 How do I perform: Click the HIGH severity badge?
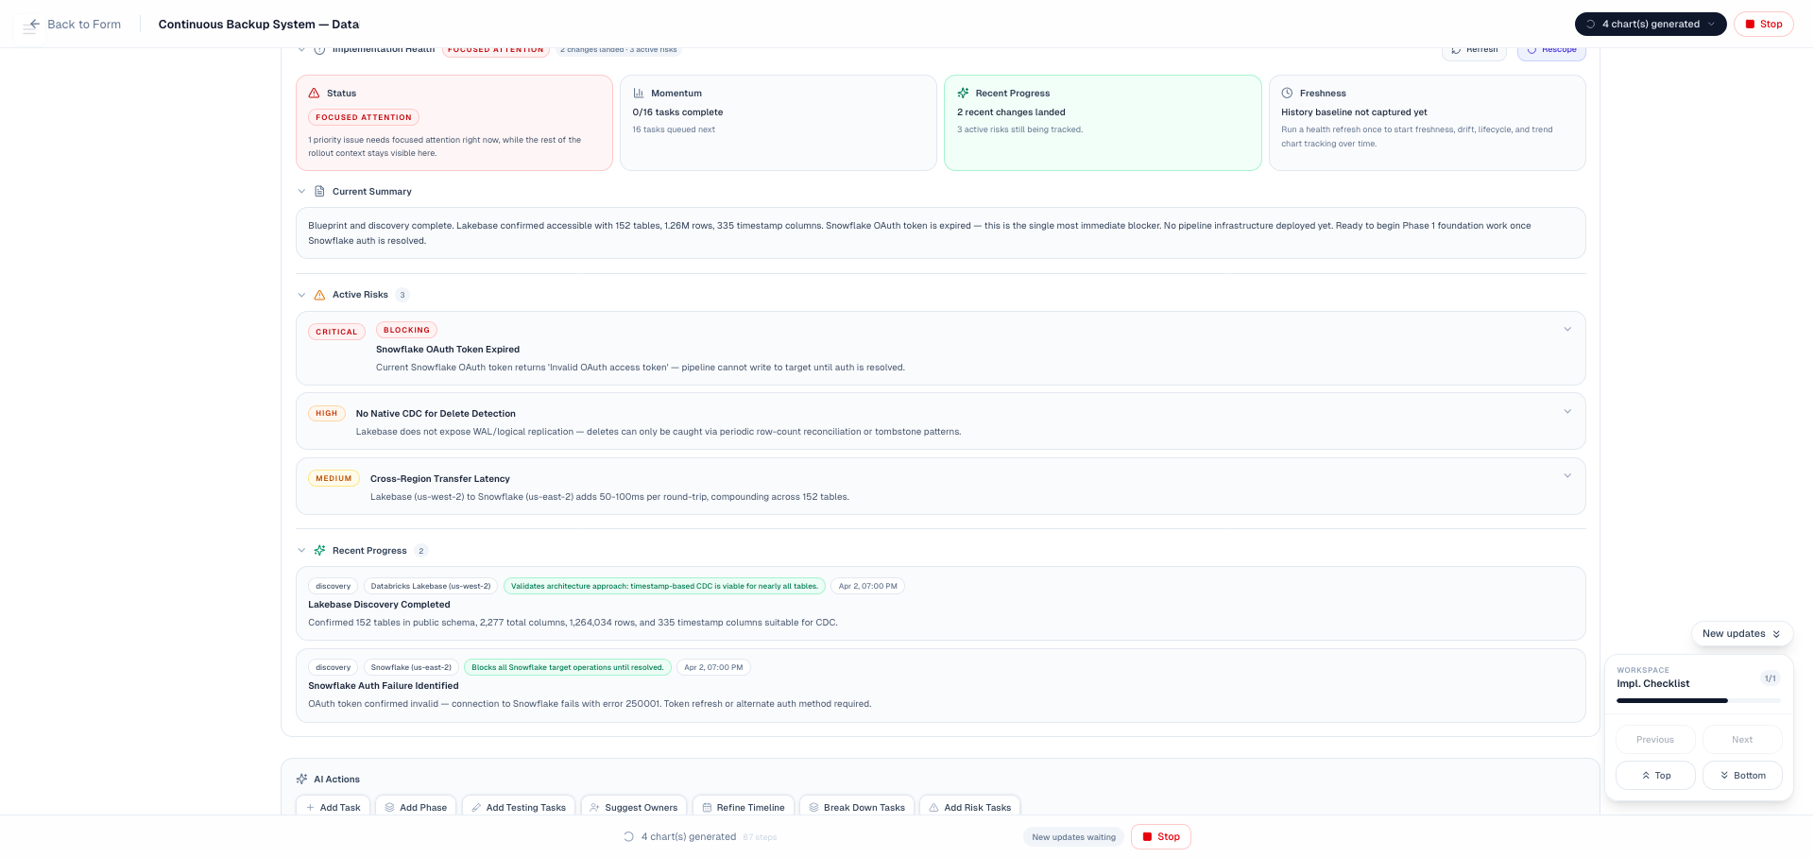pyautogui.click(x=327, y=413)
